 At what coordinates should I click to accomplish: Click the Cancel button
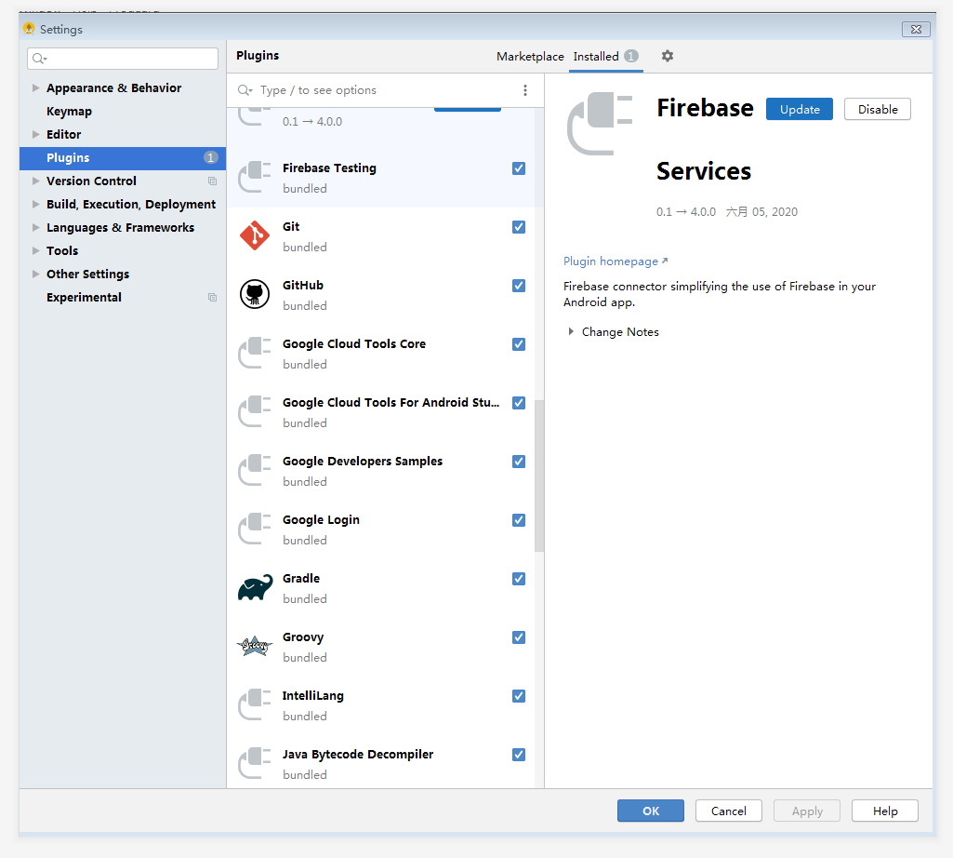click(x=729, y=811)
